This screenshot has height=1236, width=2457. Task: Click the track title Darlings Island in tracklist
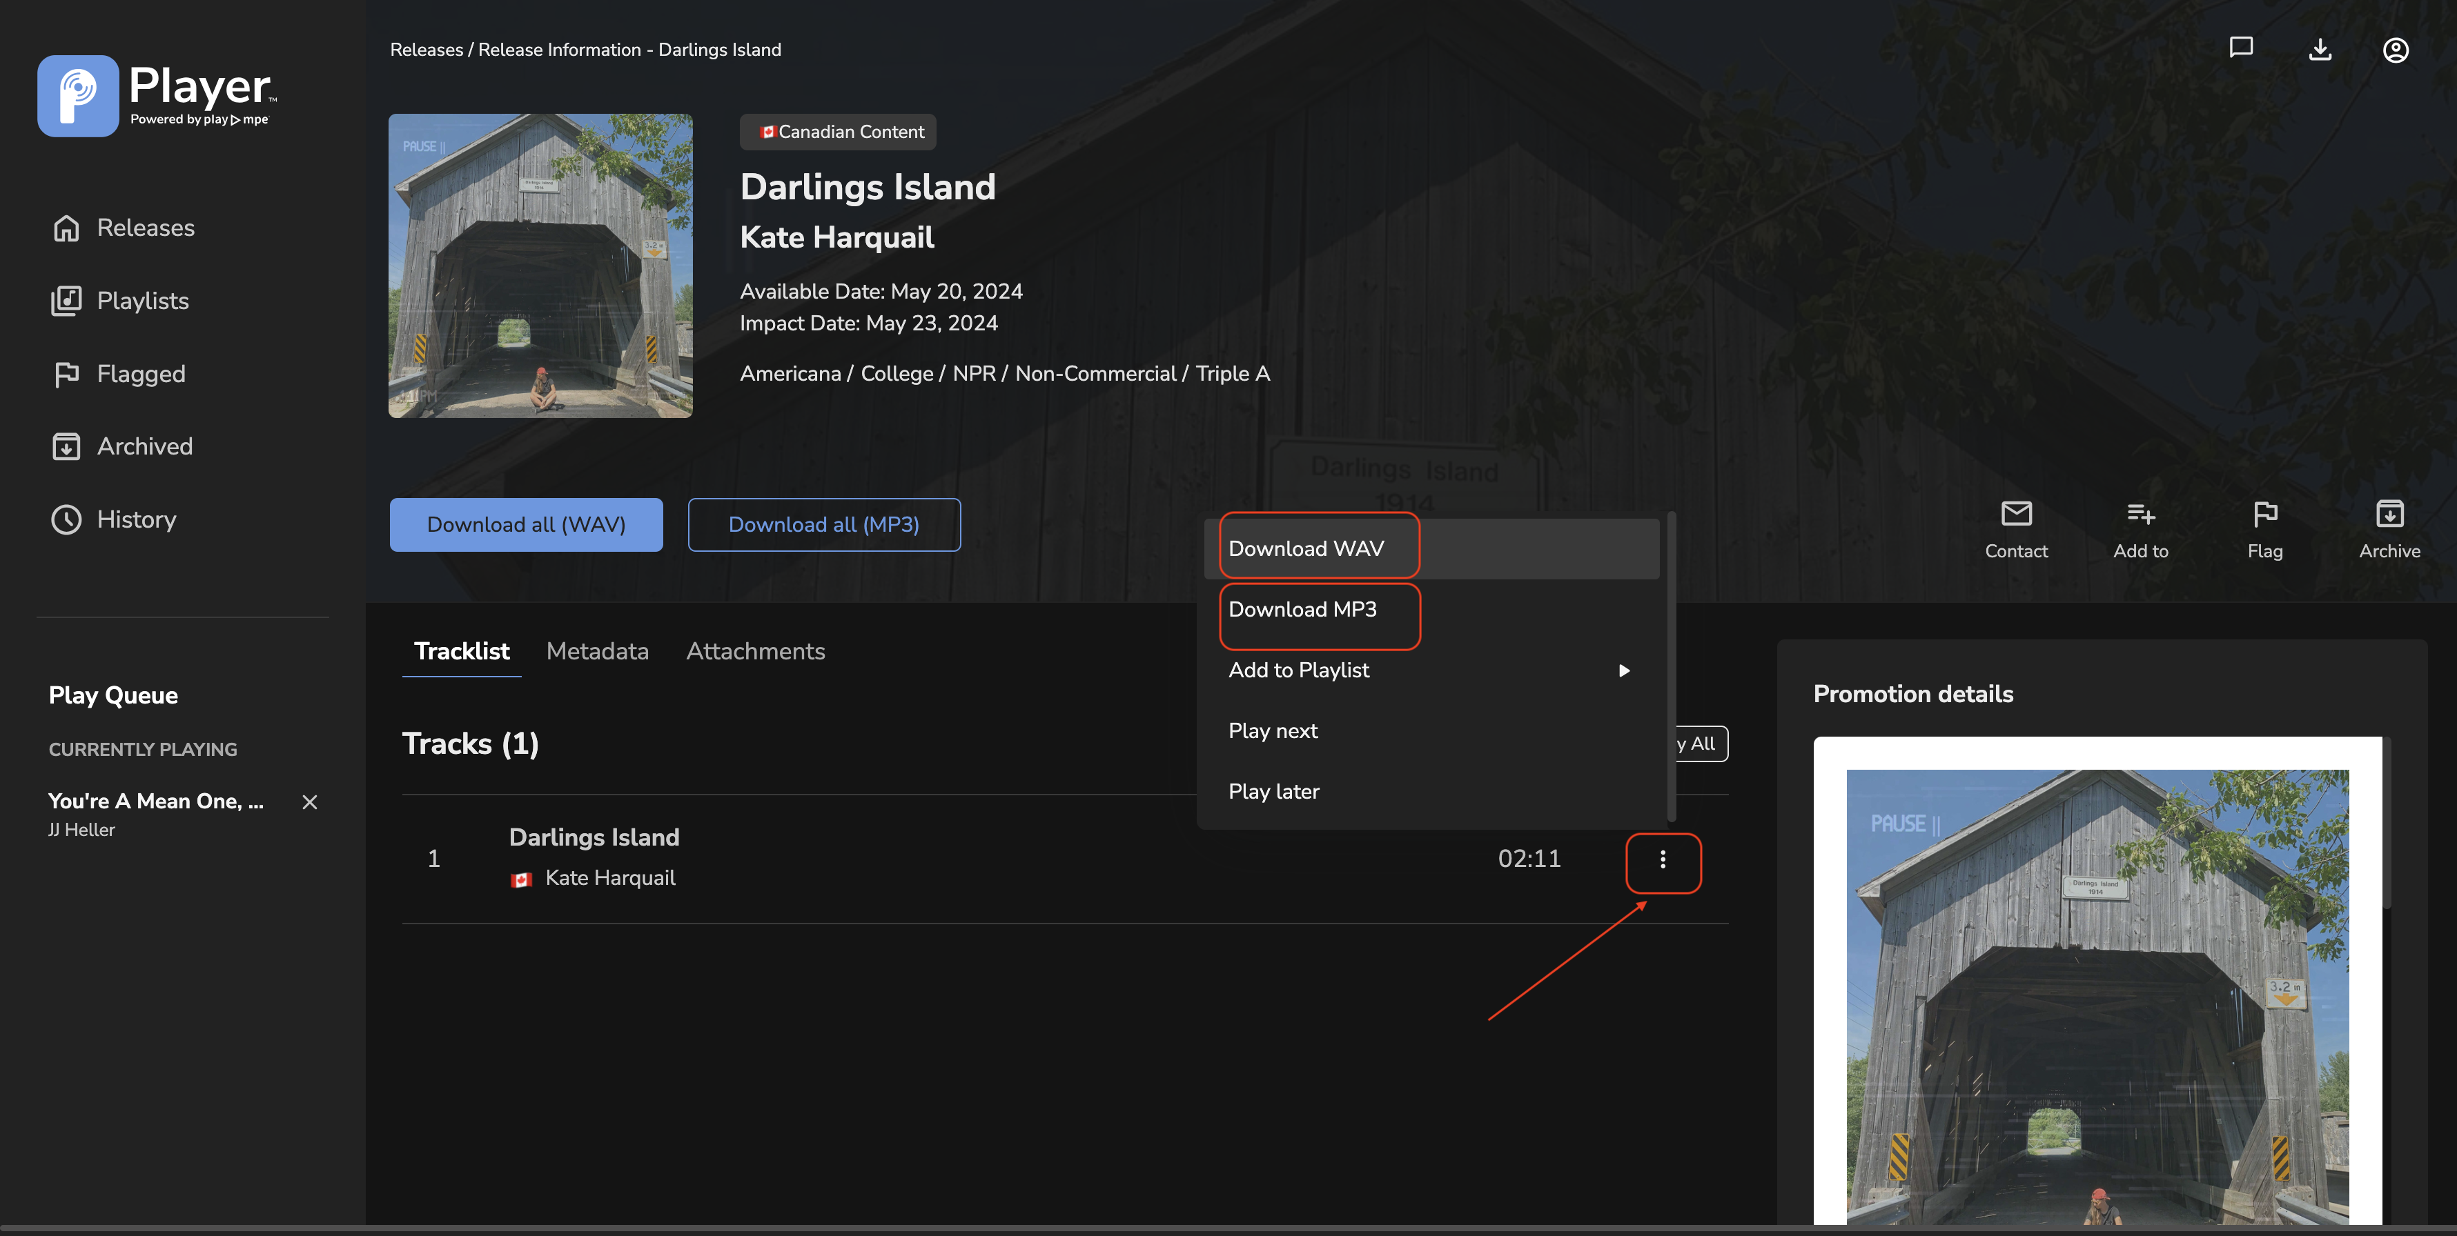click(594, 837)
